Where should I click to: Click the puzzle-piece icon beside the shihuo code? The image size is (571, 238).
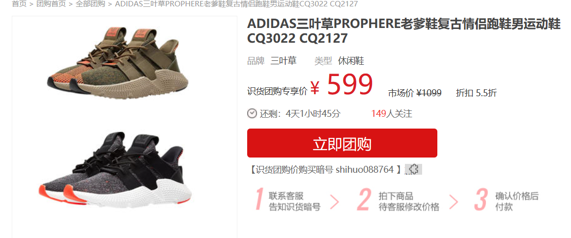point(413,169)
